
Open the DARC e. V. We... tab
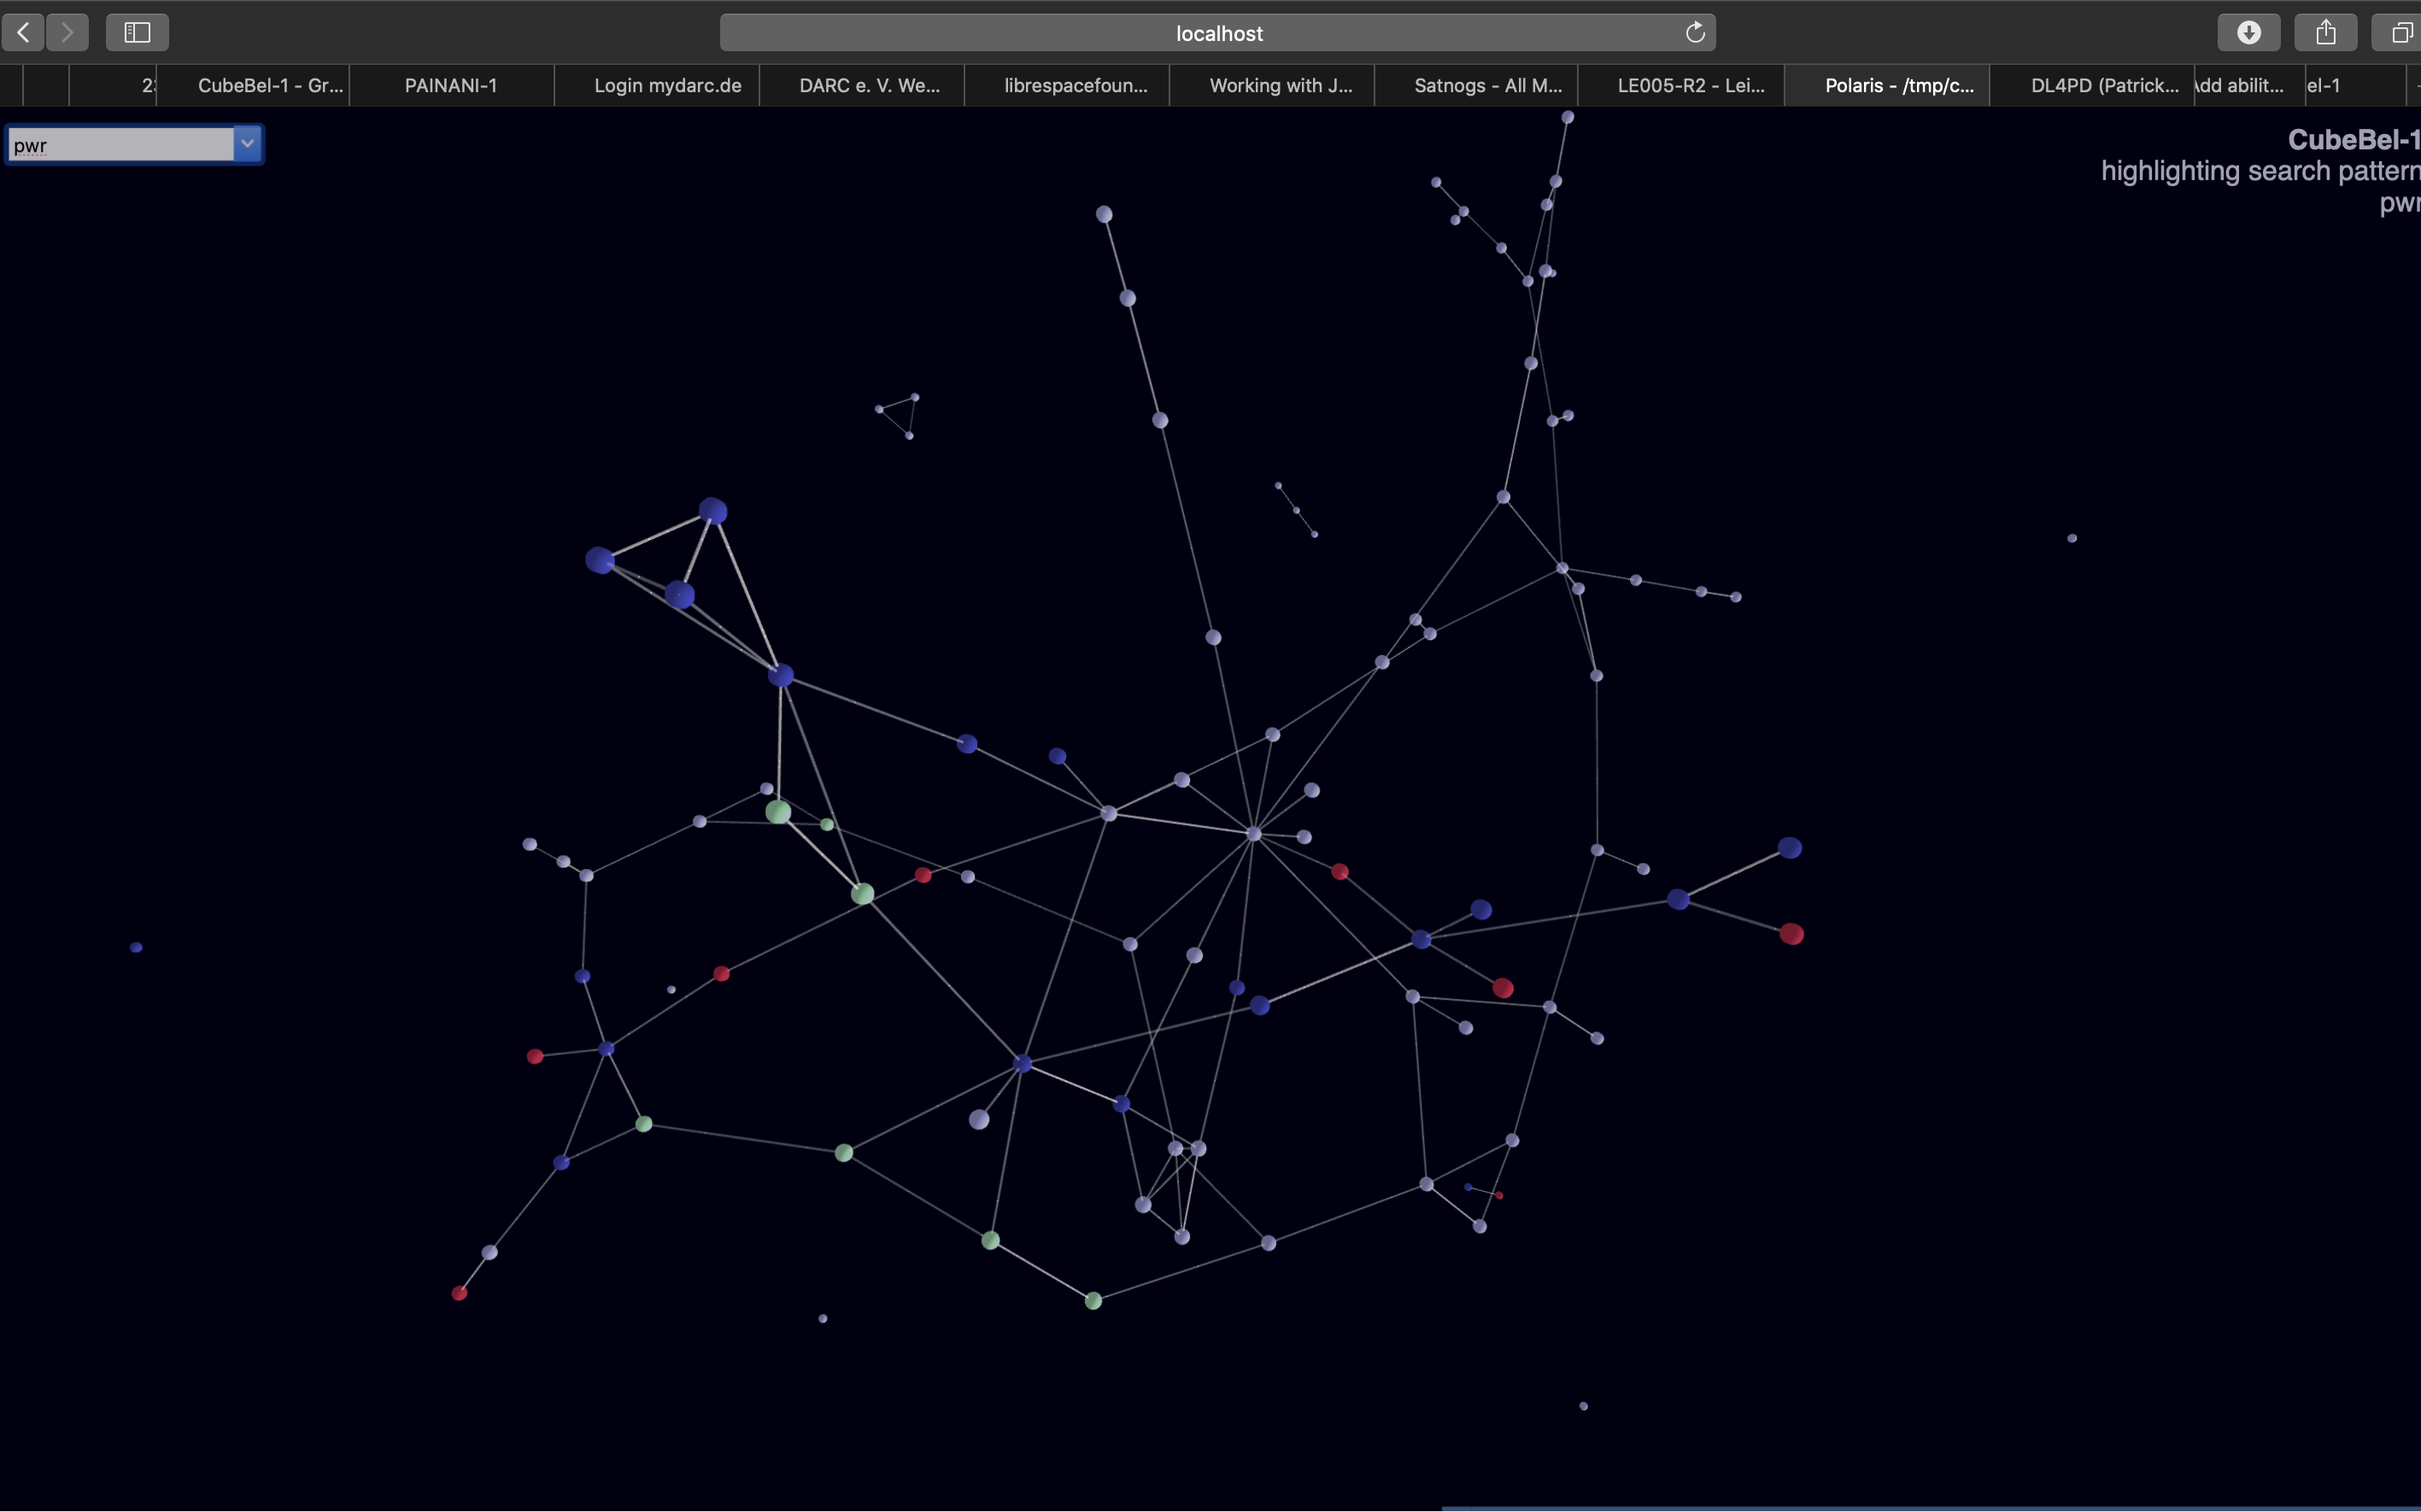[870, 86]
